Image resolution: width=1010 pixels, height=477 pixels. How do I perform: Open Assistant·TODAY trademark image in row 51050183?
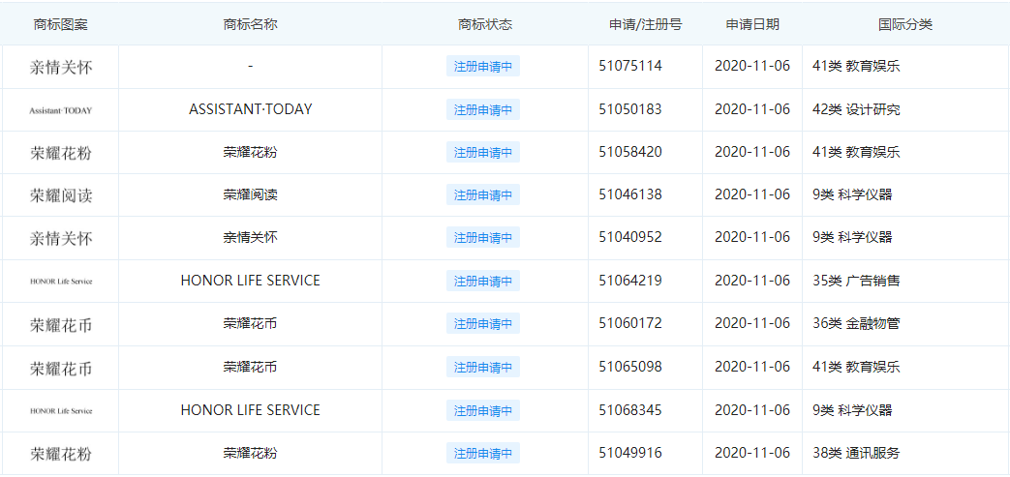pyautogui.click(x=61, y=110)
